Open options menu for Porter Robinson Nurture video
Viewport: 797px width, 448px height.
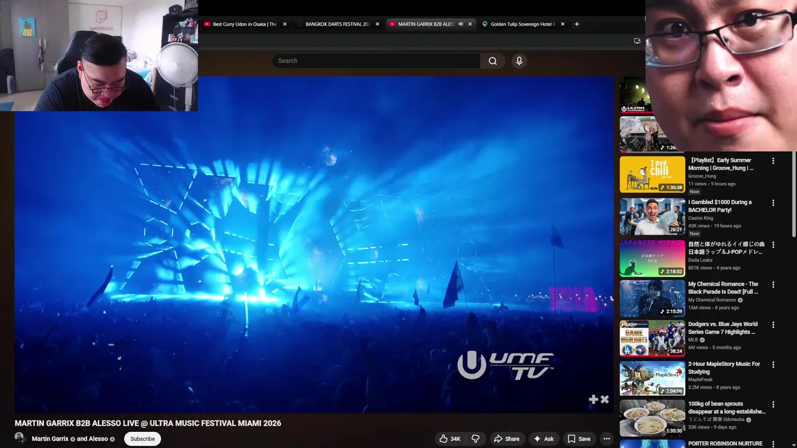pos(773,444)
